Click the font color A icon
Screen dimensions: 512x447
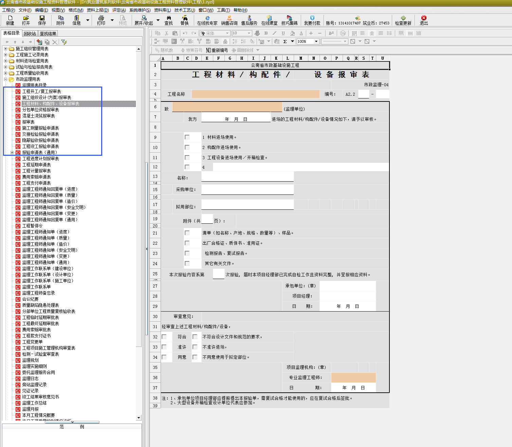click(x=301, y=33)
